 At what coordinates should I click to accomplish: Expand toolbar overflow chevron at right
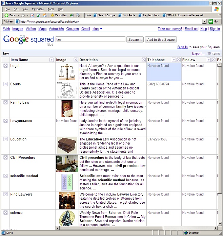point(219,14)
